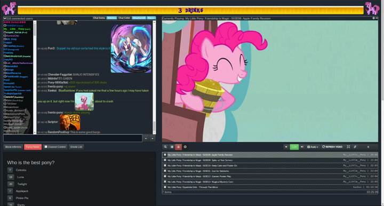Viewport: 384px width, 206px height.
Task: Enter fullscreen with the expand arrows icon
Action: pos(348,147)
